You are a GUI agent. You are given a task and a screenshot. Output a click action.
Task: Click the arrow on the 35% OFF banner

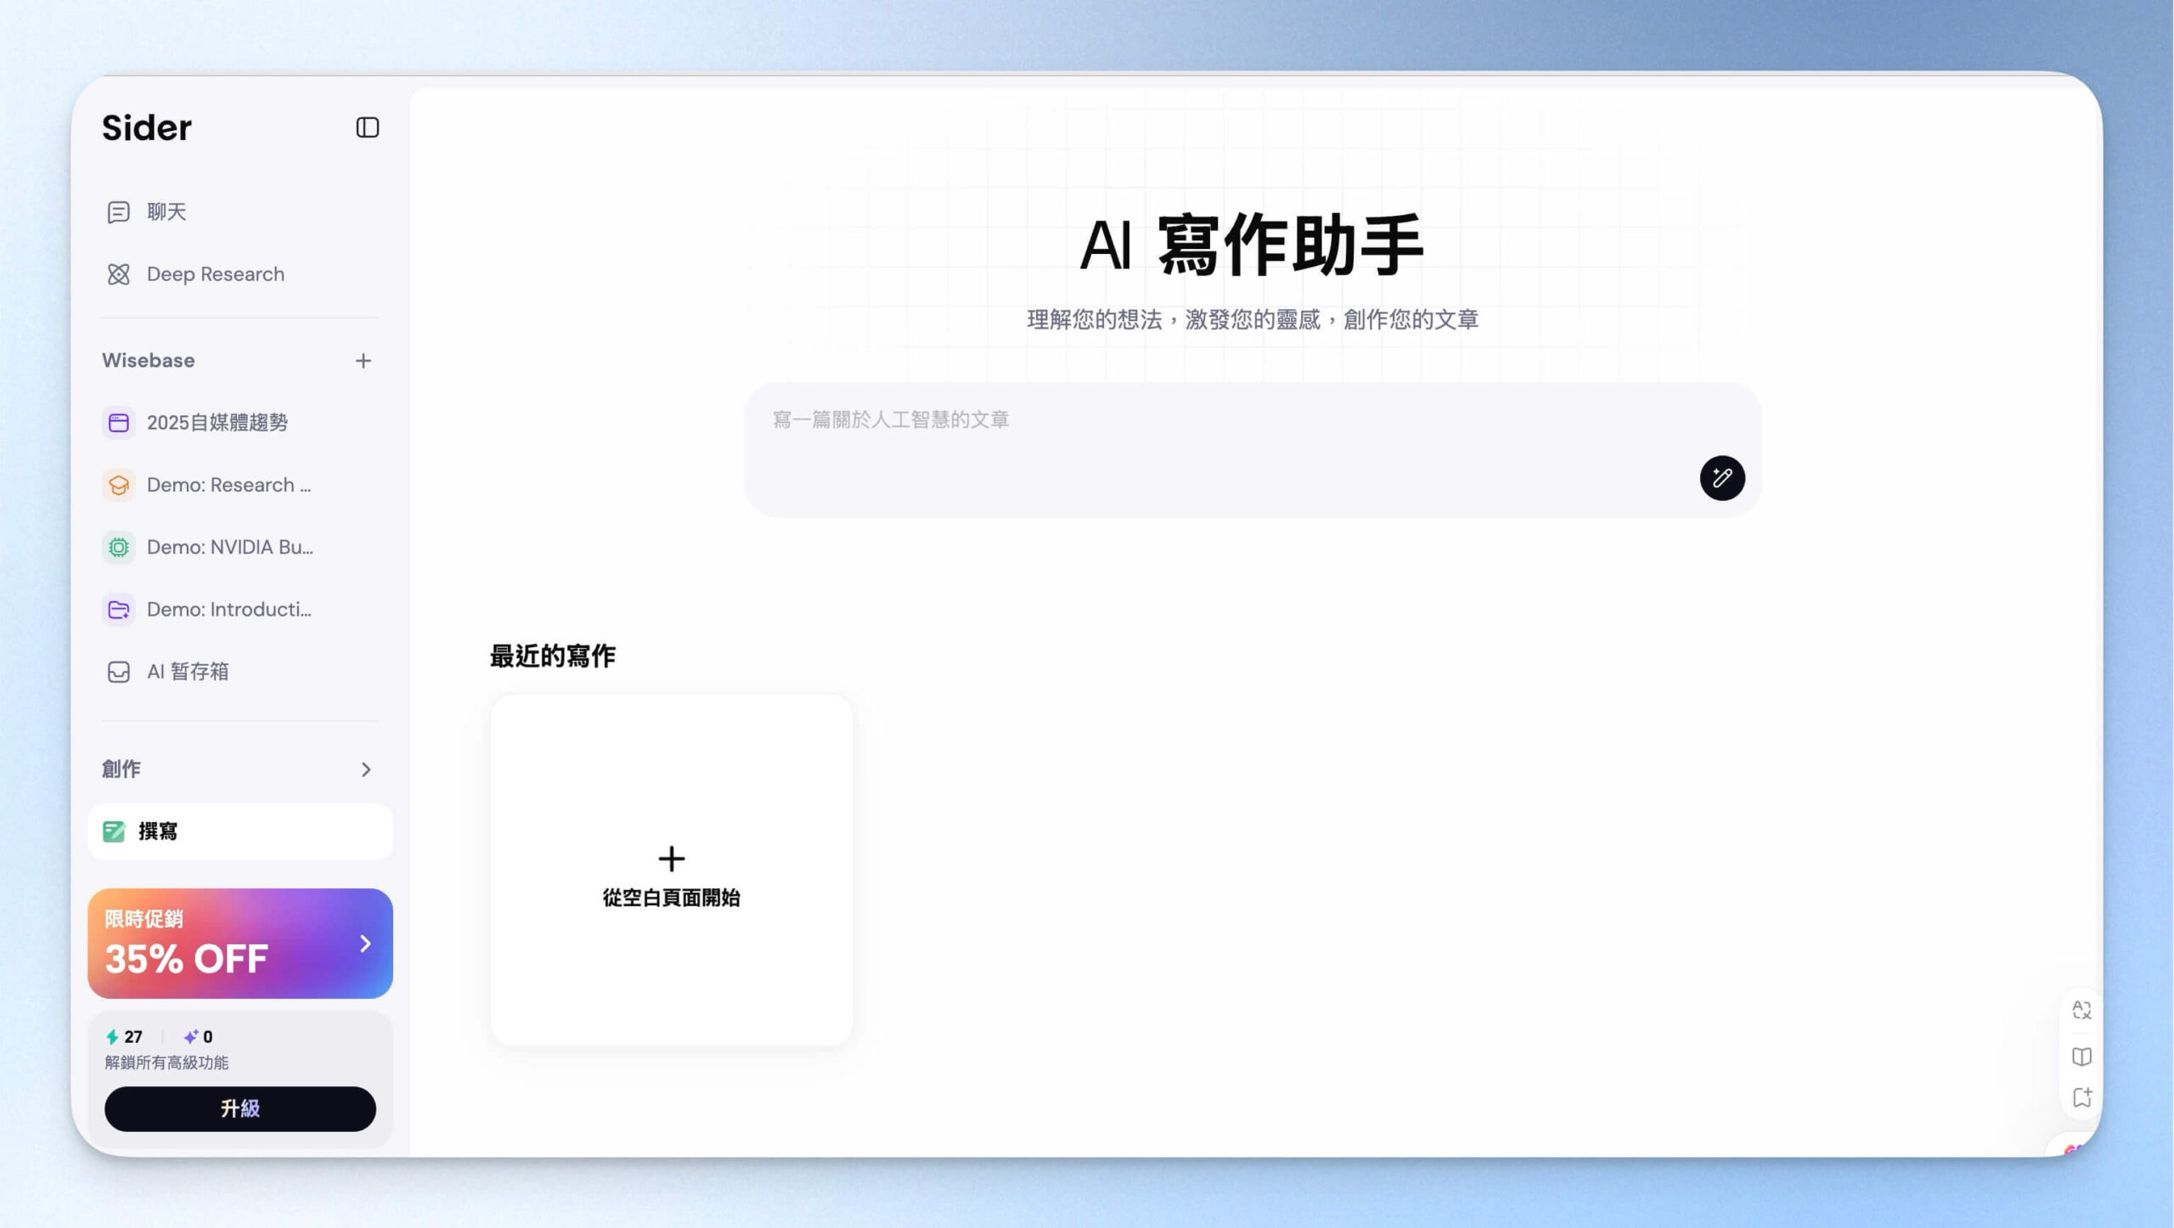pos(365,944)
